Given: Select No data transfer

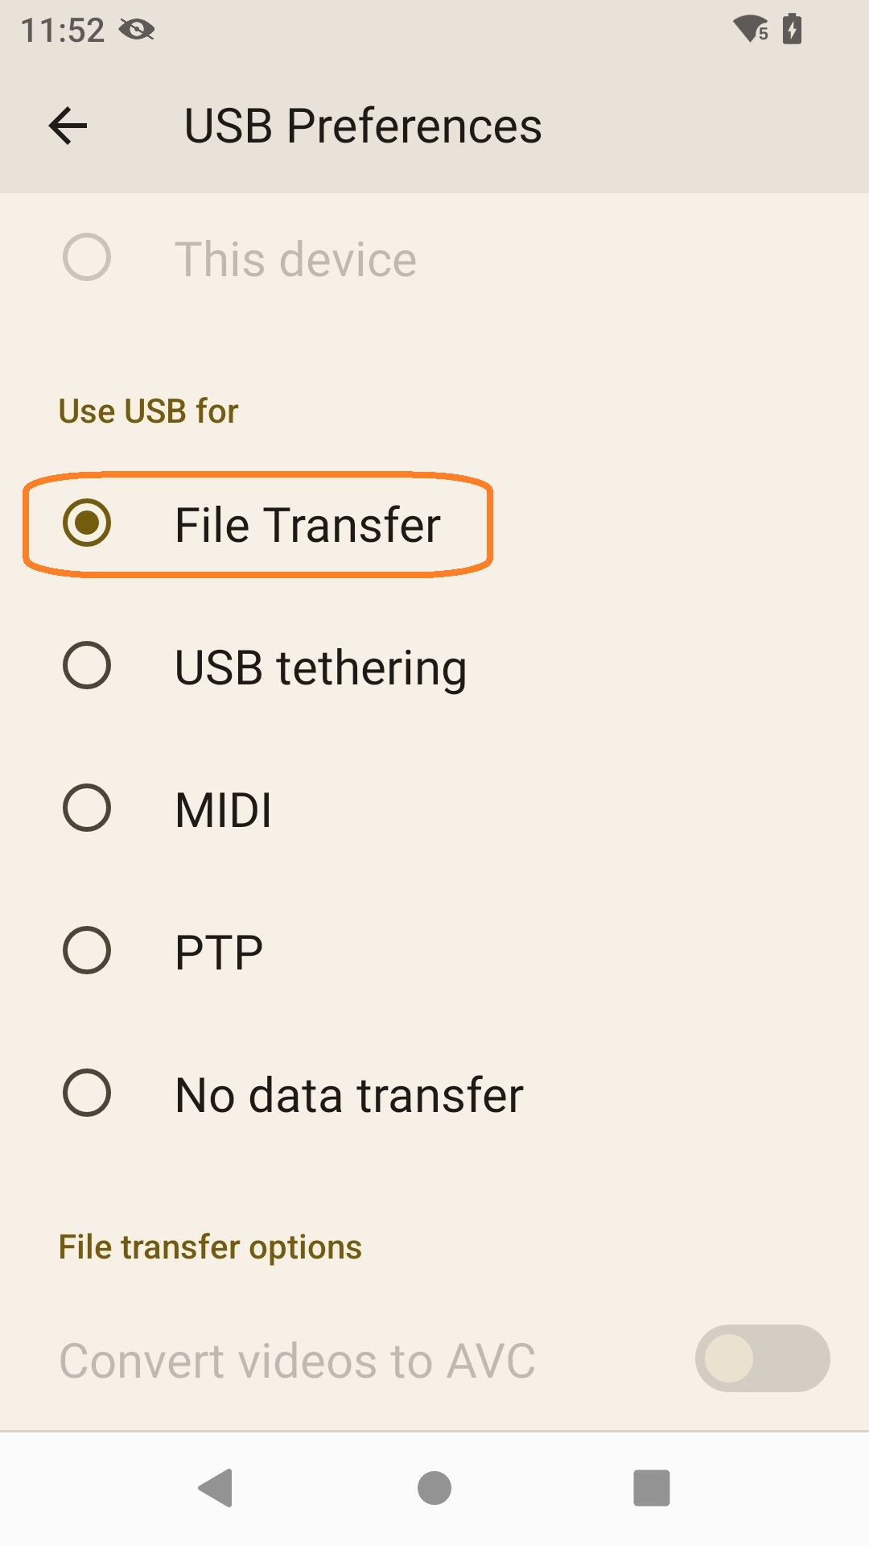Looking at the screenshot, I should [x=87, y=1093].
